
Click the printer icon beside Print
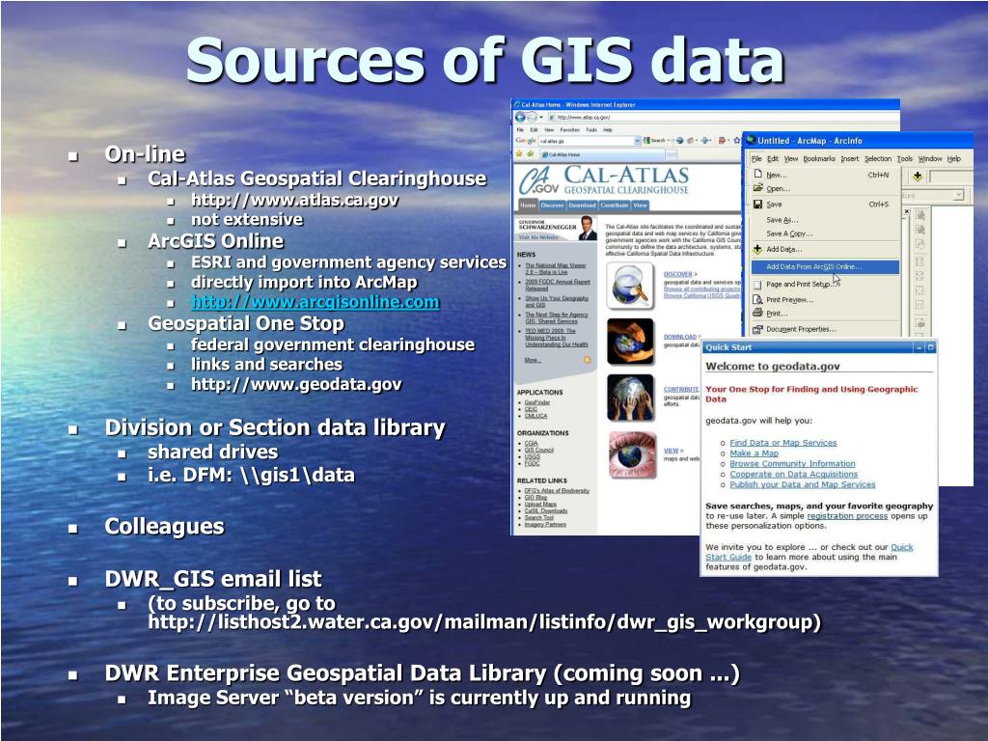(757, 313)
